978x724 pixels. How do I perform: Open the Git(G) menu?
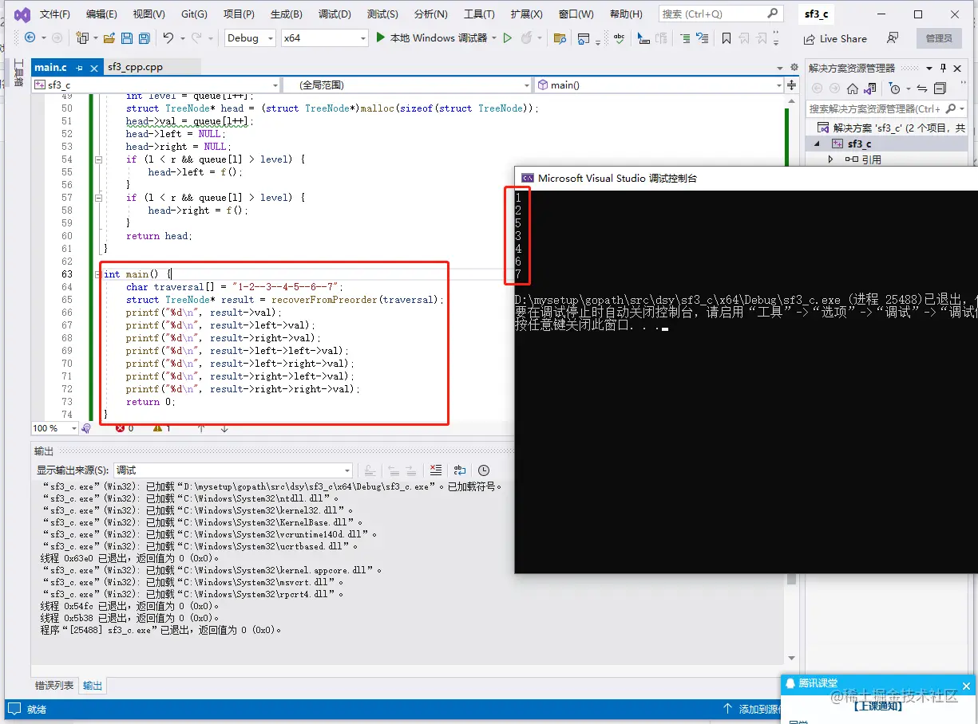(x=194, y=14)
